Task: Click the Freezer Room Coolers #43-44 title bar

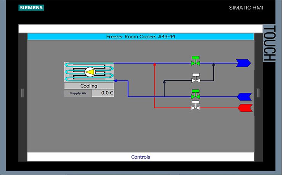Action: (x=140, y=37)
